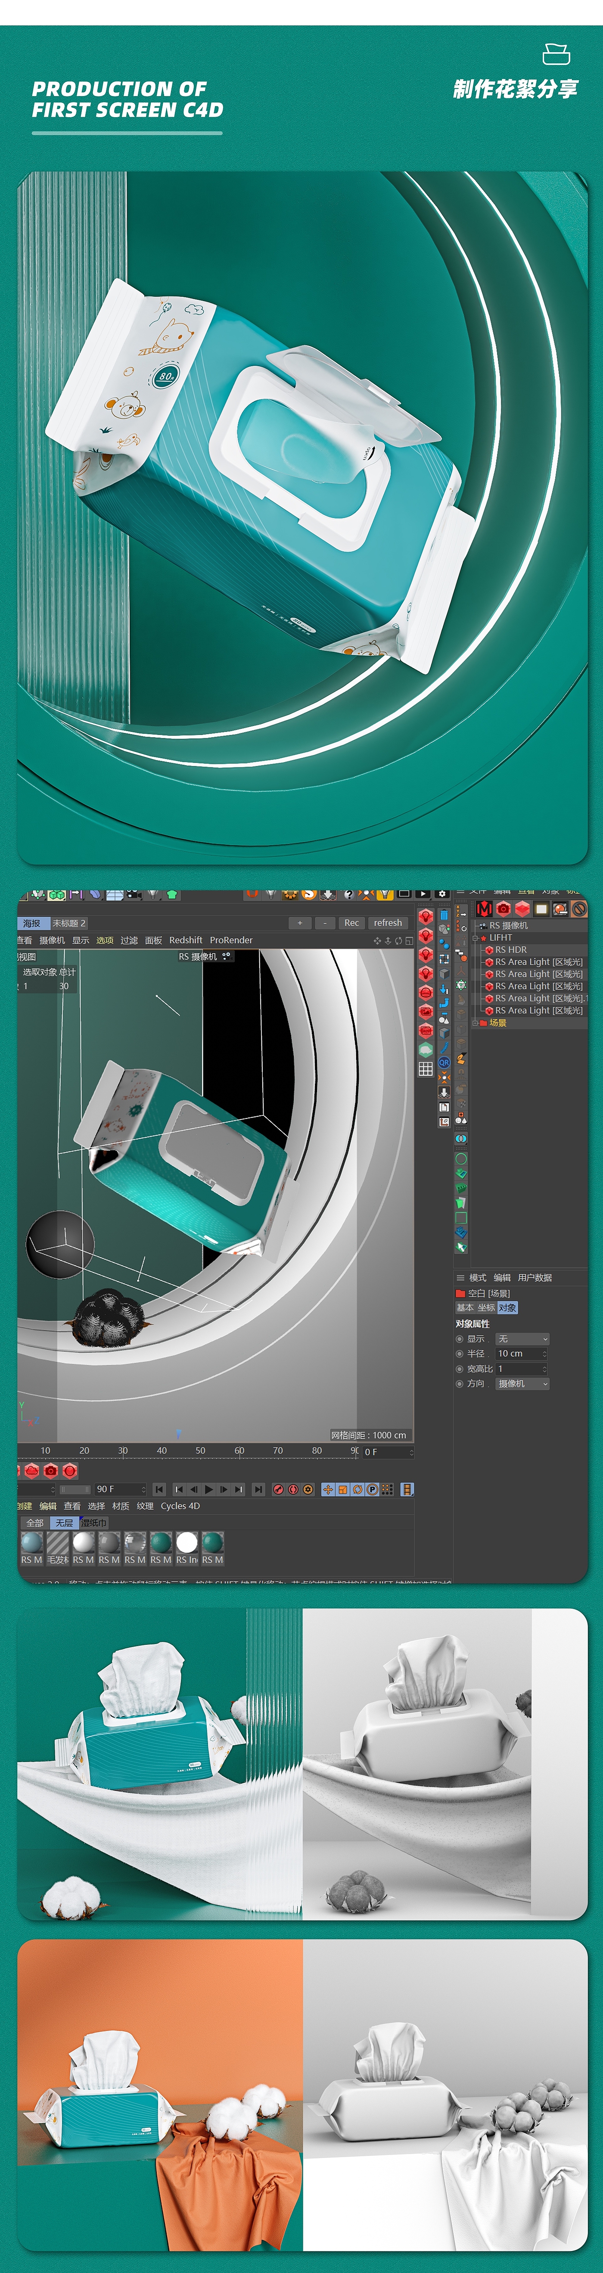The image size is (603, 2273).
Task: Switch to the 对象 attribute tab
Action: tap(507, 1308)
